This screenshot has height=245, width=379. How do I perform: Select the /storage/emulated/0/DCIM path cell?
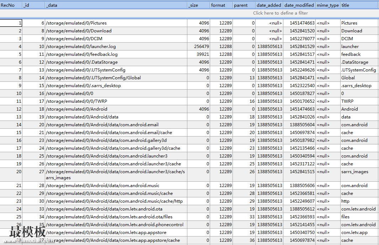(116, 39)
